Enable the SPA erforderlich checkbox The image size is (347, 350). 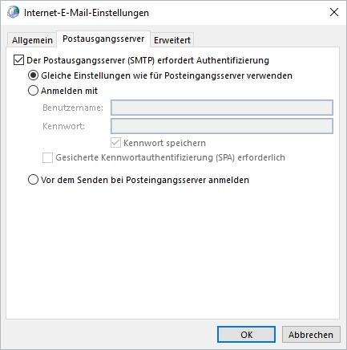[47, 157]
